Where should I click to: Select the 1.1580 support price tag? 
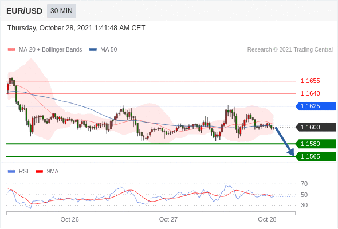(316, 144)
